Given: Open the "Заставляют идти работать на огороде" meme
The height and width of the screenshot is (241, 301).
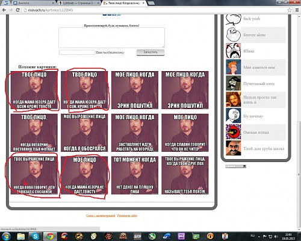Looking at the screenshot, I should 135,133.
